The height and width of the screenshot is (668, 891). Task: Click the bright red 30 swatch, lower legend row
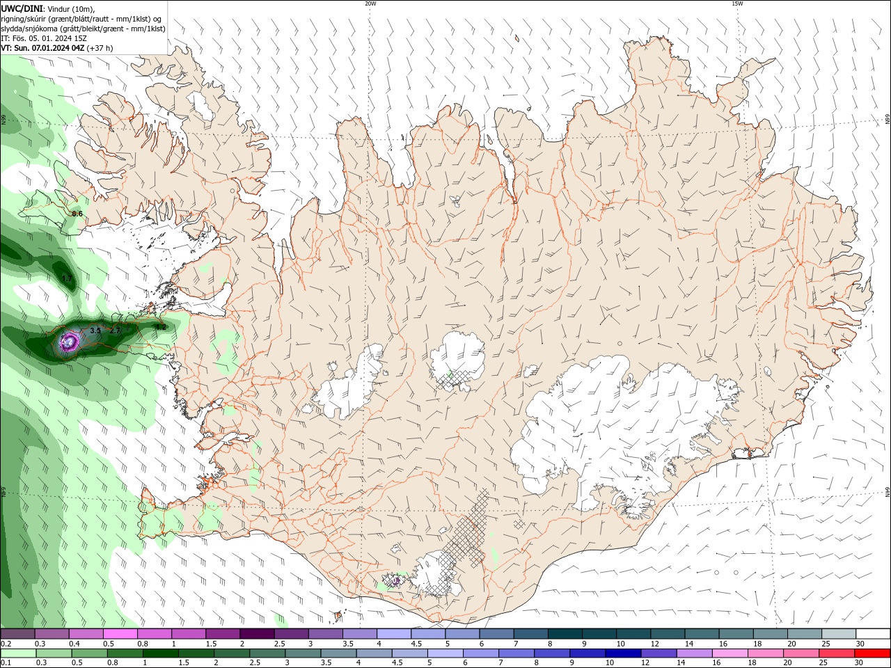pos(872,653)
